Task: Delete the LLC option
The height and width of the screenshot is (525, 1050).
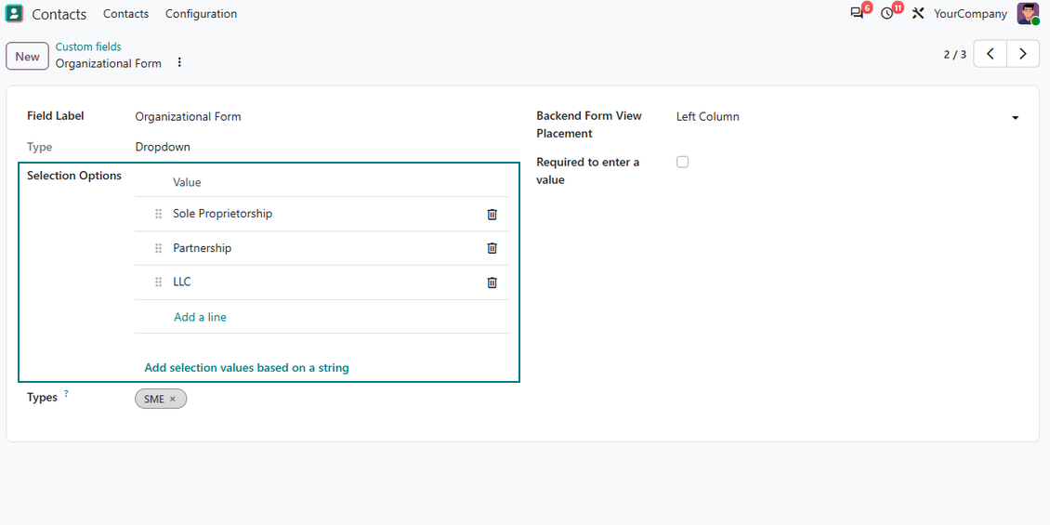Action: click(x=492, y=282)
